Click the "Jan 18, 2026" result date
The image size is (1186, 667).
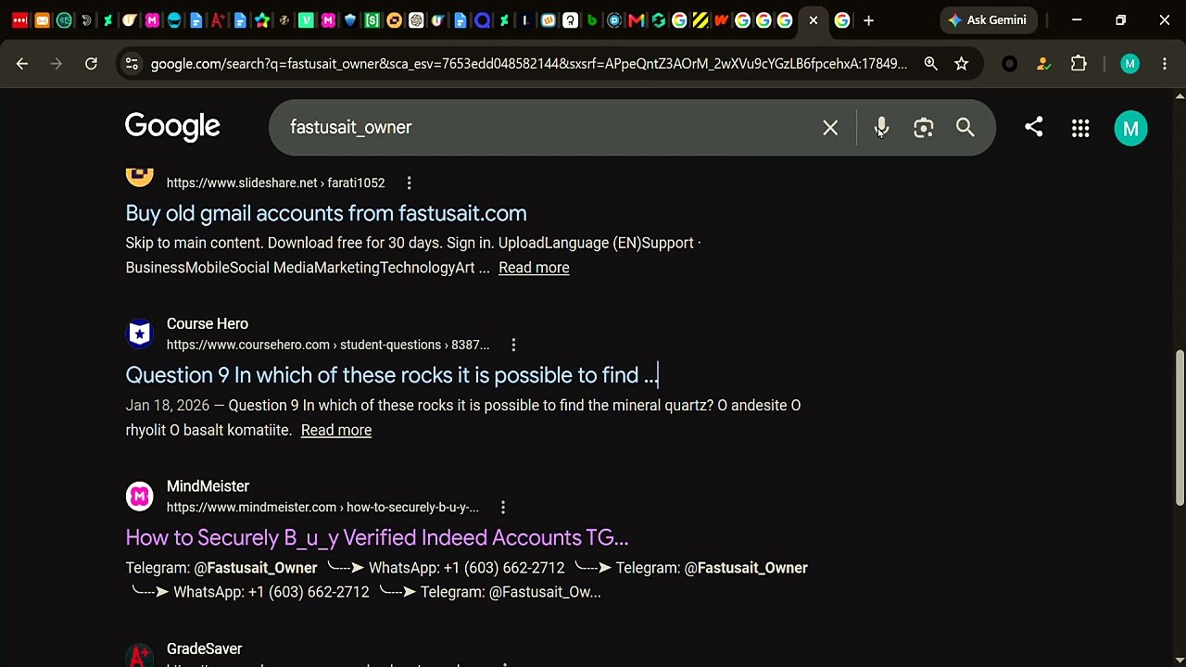168,406
